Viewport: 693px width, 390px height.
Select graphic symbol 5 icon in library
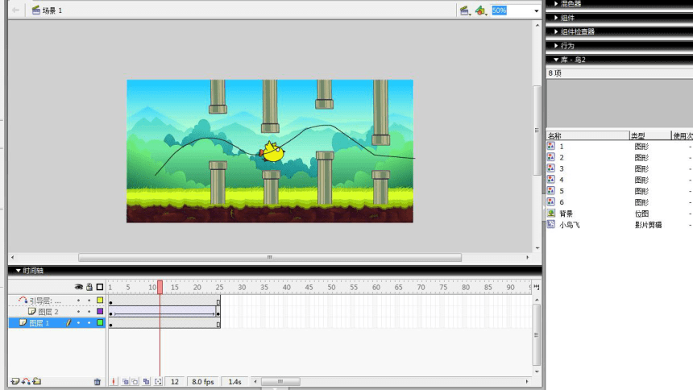(551, 191)
